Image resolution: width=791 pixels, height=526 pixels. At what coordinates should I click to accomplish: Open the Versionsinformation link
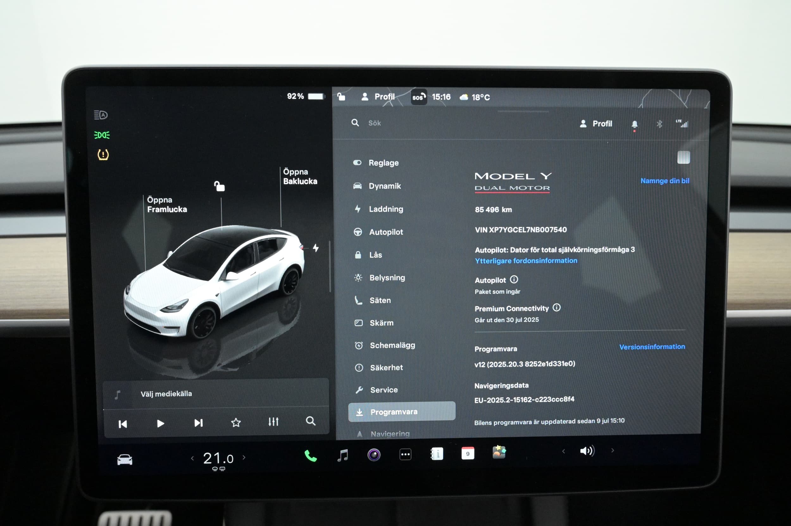[x=652, y=347]
